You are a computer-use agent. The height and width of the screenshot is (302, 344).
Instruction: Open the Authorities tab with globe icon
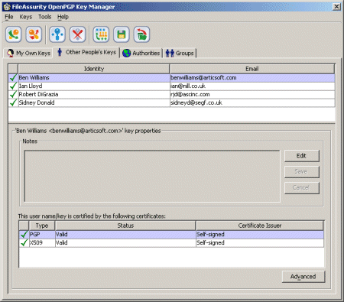point(141,53)
